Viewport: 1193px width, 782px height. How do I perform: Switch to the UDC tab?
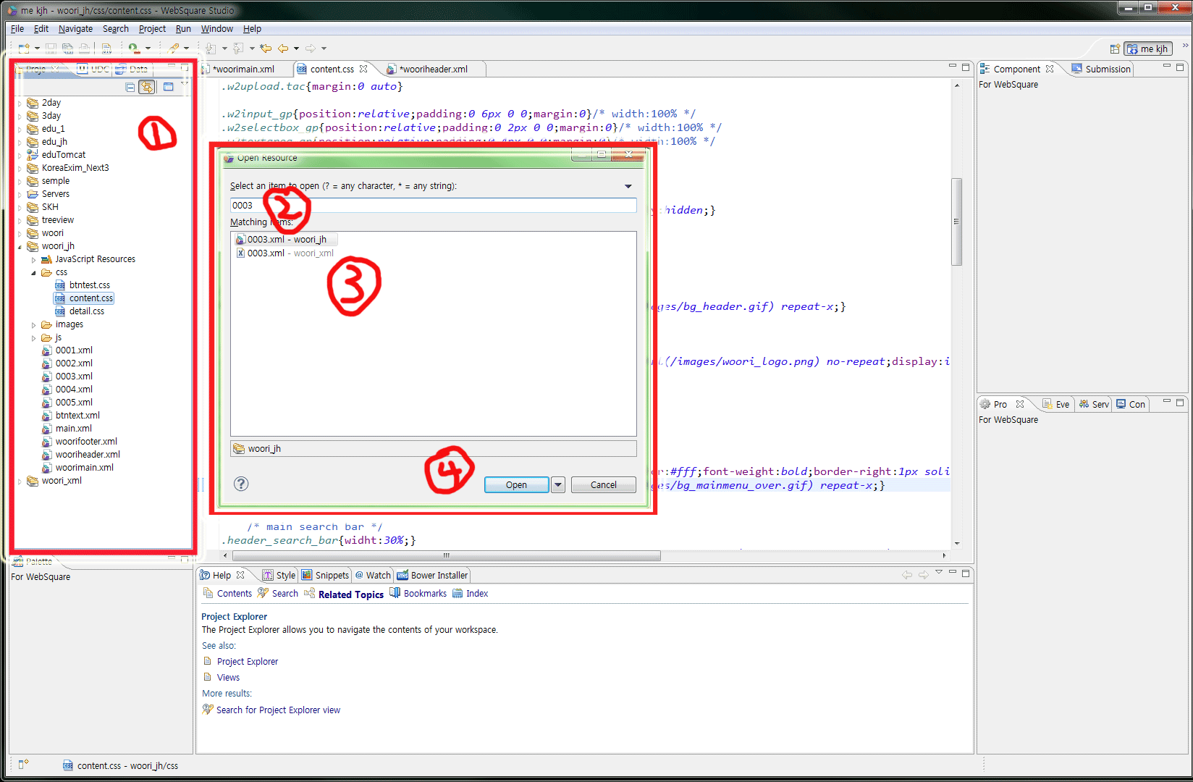(x=93, y=69)
